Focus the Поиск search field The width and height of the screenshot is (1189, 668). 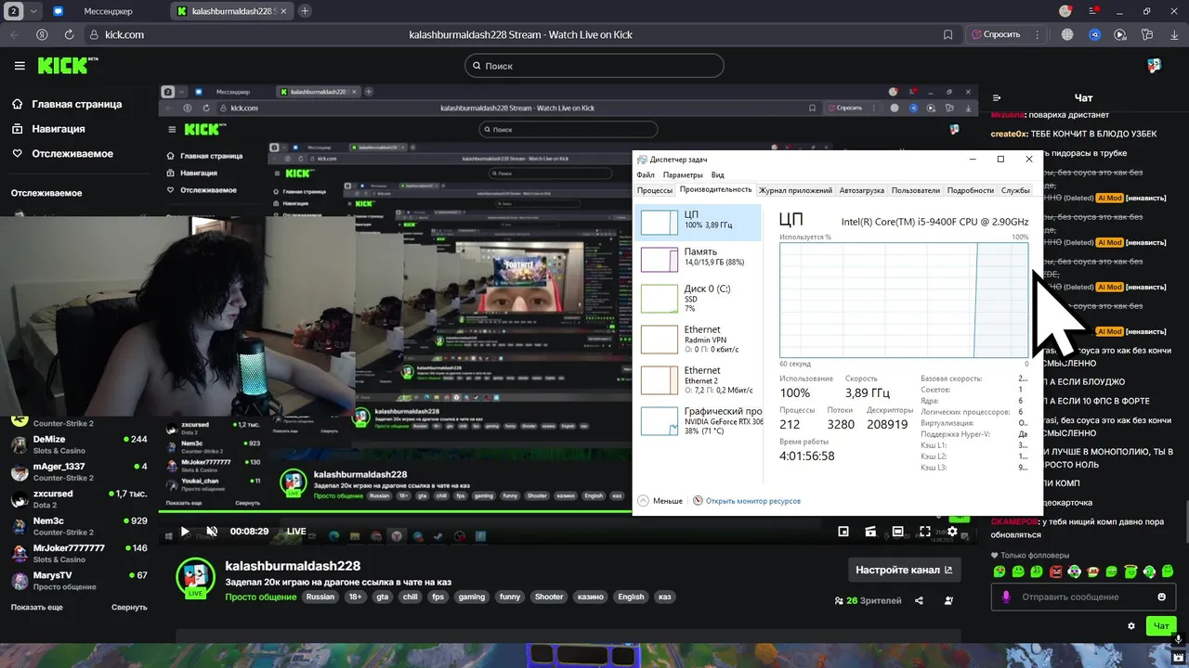[594, 66]
